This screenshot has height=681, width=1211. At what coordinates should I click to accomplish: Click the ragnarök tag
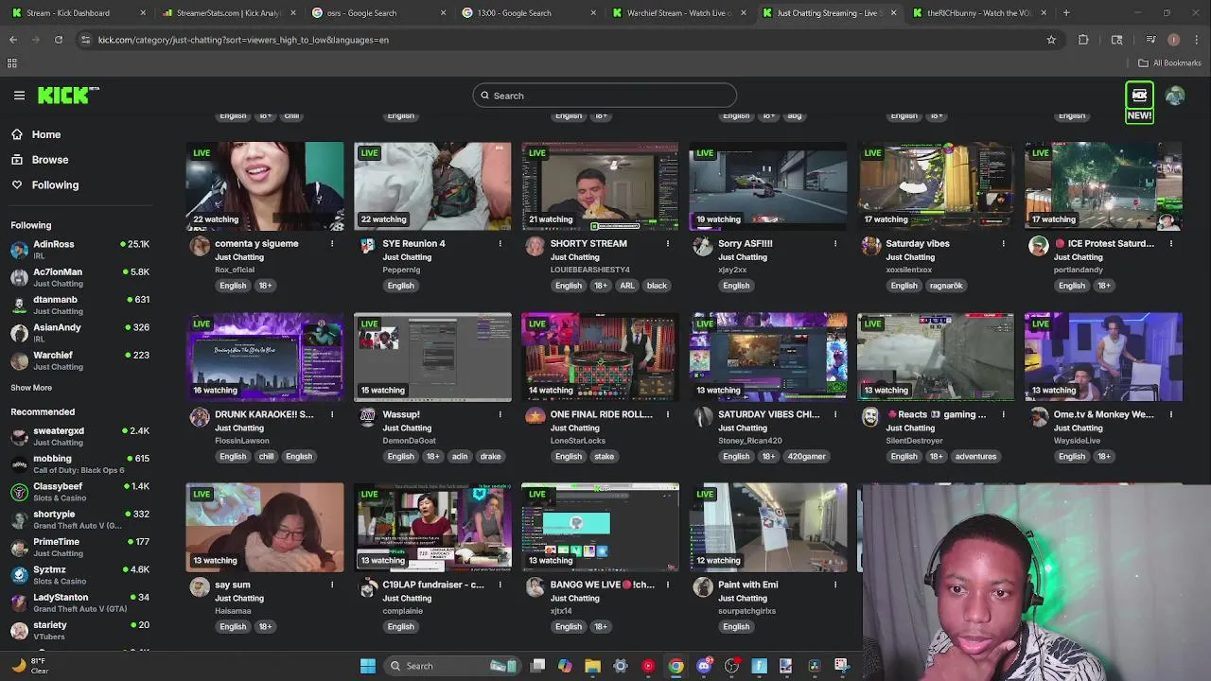tap(946, 286)
